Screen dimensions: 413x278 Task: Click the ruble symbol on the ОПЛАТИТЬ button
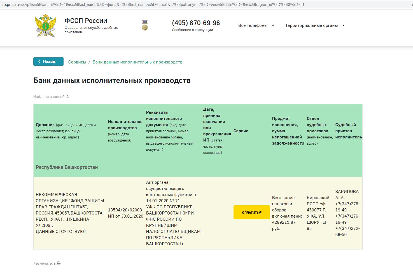(x=260, y=212)
